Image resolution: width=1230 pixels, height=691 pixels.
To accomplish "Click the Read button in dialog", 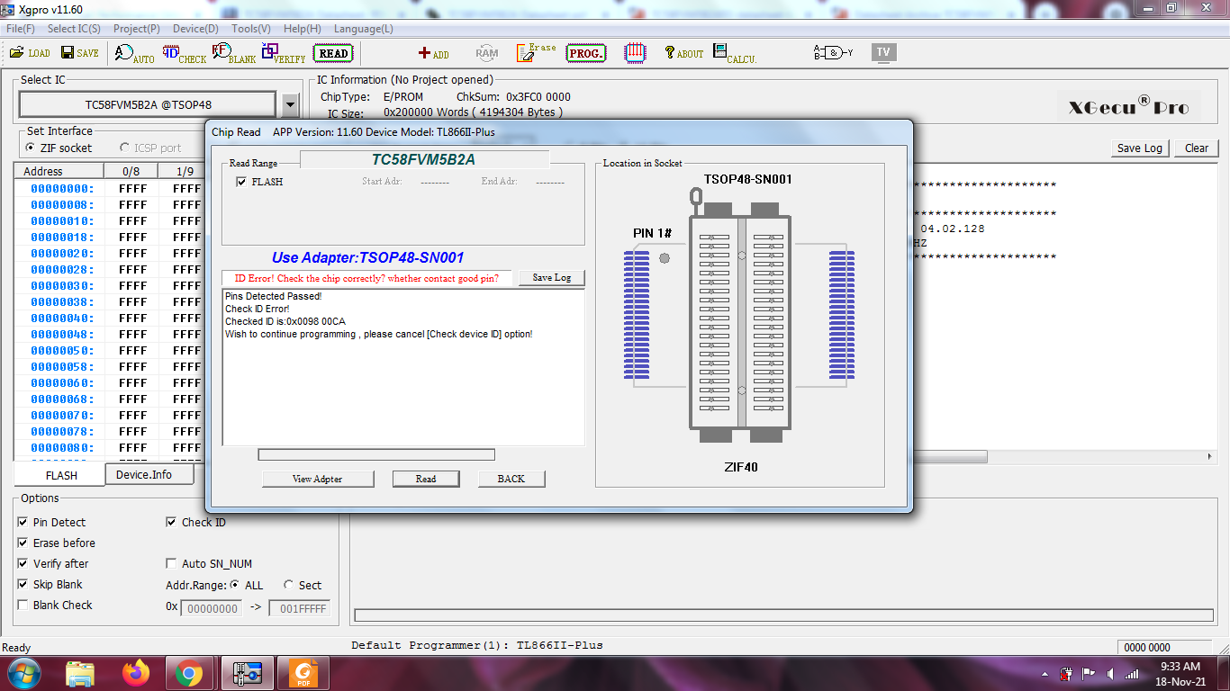I will [425, 479].
